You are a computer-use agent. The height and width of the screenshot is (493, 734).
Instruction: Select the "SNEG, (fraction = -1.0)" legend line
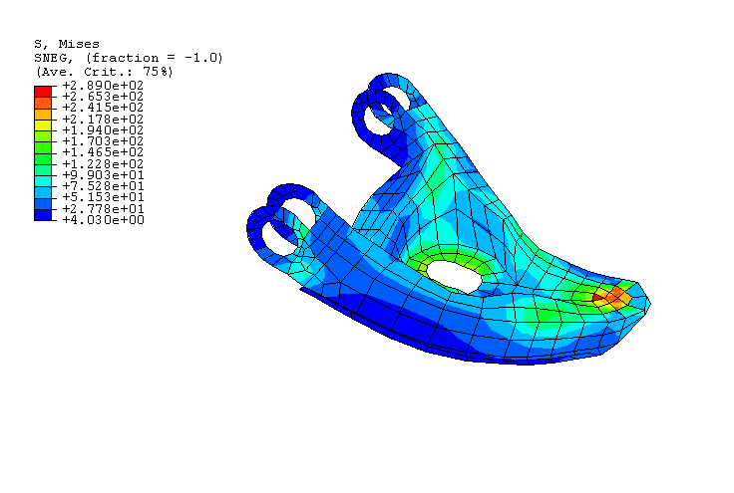(129, 58)
